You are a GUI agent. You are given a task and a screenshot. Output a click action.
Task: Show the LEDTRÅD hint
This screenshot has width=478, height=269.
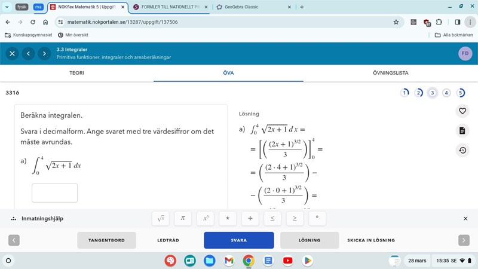point(168,240)
